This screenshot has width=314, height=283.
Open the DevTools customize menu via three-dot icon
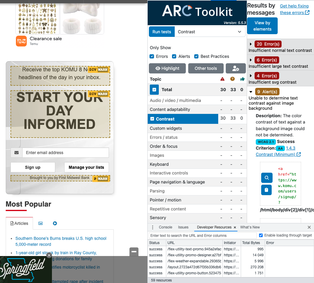point(153,227)
